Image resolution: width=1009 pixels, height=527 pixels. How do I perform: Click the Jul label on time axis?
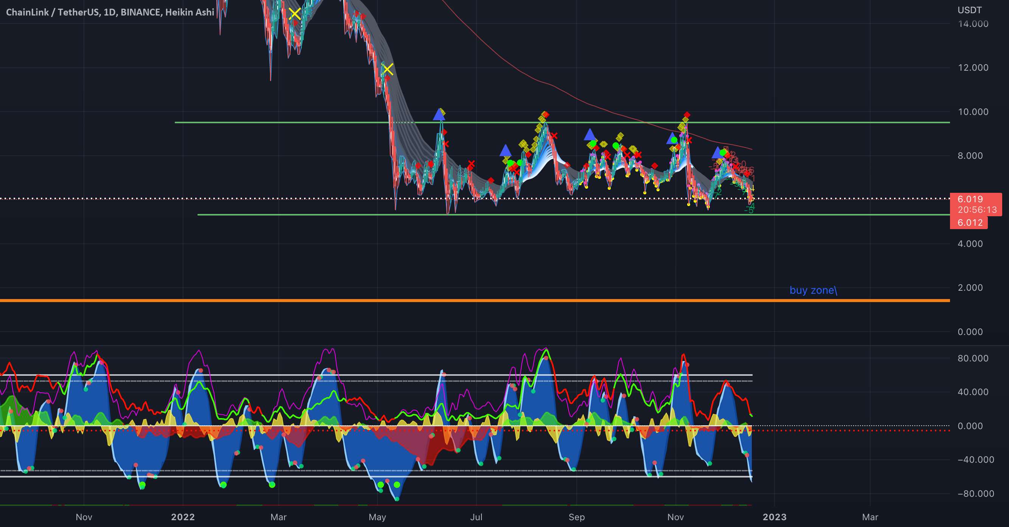[476, 517]
